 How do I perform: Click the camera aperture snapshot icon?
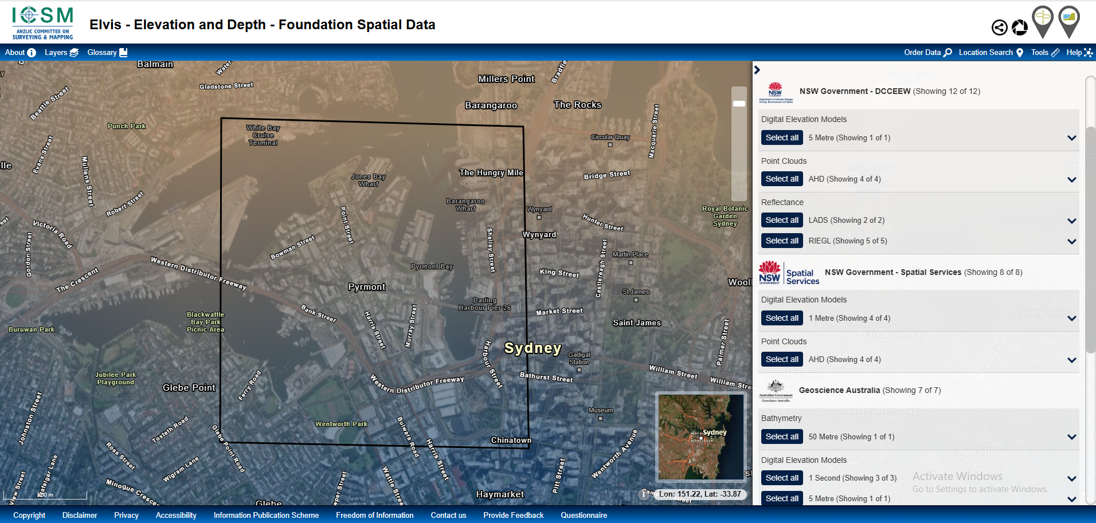coord(1020,27)
